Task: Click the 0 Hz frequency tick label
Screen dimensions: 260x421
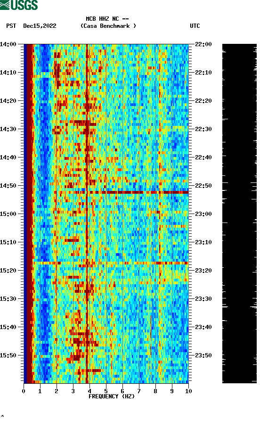Action: tap(24, 391)
